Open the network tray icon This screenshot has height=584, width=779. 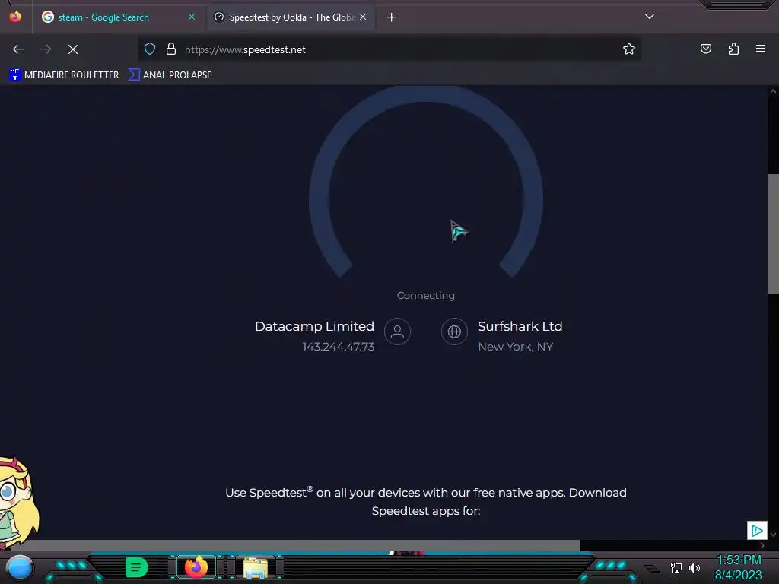pyautogui.click(x=676, y=567)
